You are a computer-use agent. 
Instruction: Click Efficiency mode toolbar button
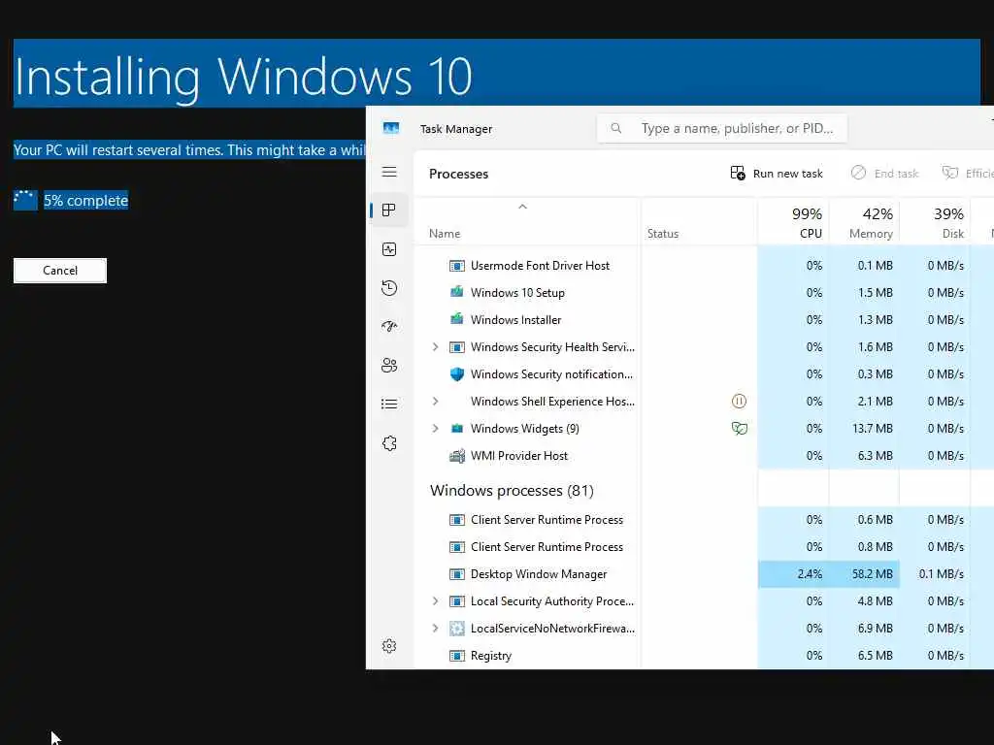[x=968, y=174]
